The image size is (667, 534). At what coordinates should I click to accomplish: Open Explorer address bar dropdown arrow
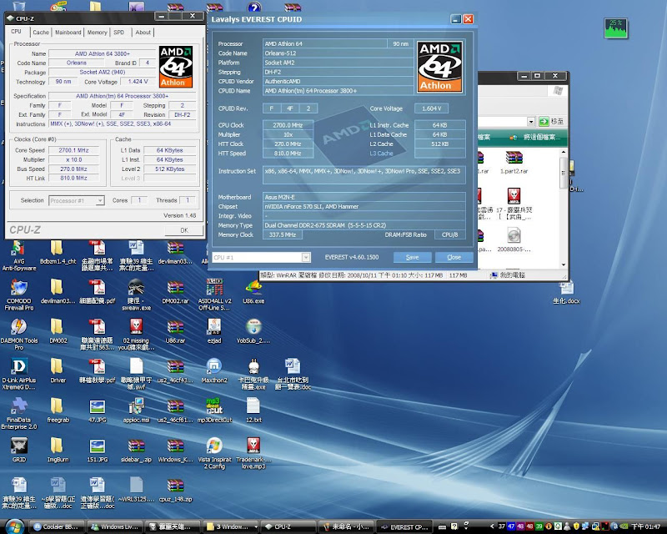click(531, 121)
